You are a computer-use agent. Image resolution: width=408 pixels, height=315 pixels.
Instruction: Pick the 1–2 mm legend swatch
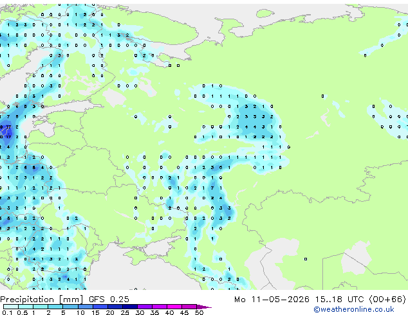[41, 307]
